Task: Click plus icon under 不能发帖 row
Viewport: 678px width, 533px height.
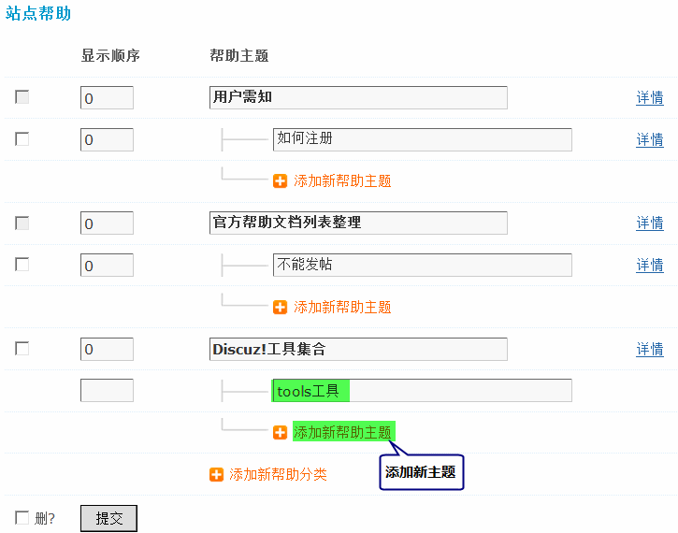Action: (x=281, y=308)
